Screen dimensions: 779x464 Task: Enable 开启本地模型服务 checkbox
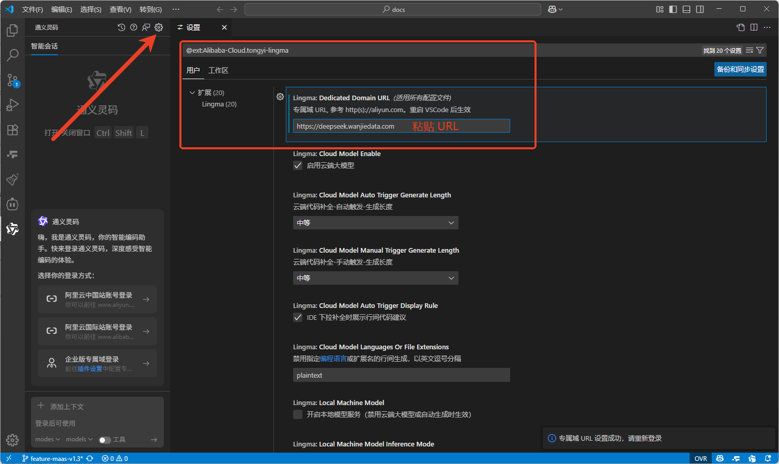298,414
